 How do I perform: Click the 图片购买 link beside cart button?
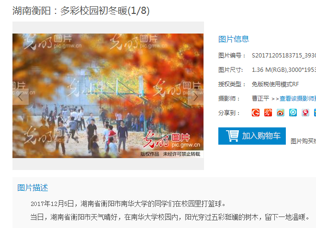pos(303,141)
